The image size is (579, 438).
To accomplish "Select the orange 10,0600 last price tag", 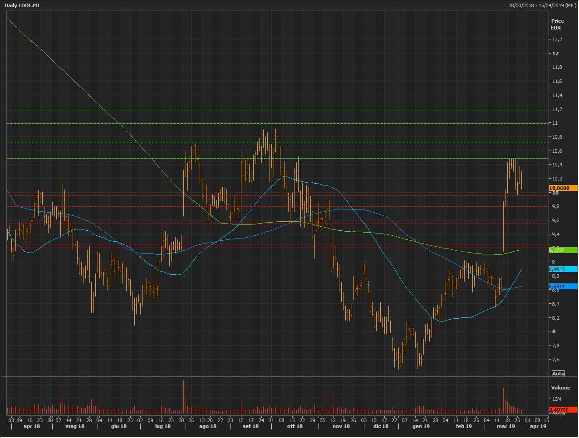I will point(563,188).
